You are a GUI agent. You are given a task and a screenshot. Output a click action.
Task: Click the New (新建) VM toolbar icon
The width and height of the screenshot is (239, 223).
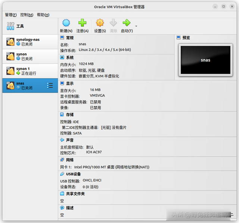pos(66,23)
